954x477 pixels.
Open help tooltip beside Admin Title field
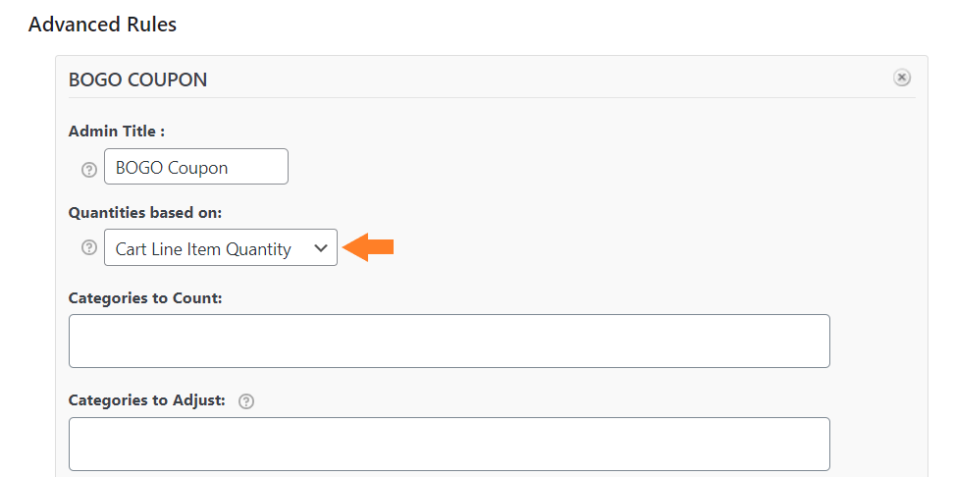[89, 170]
